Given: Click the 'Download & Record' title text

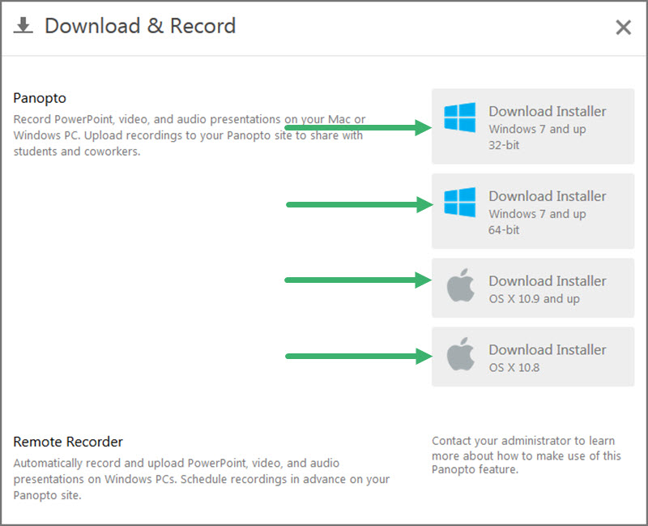Looking at the screenshot, I should click(x=140, y=26).
